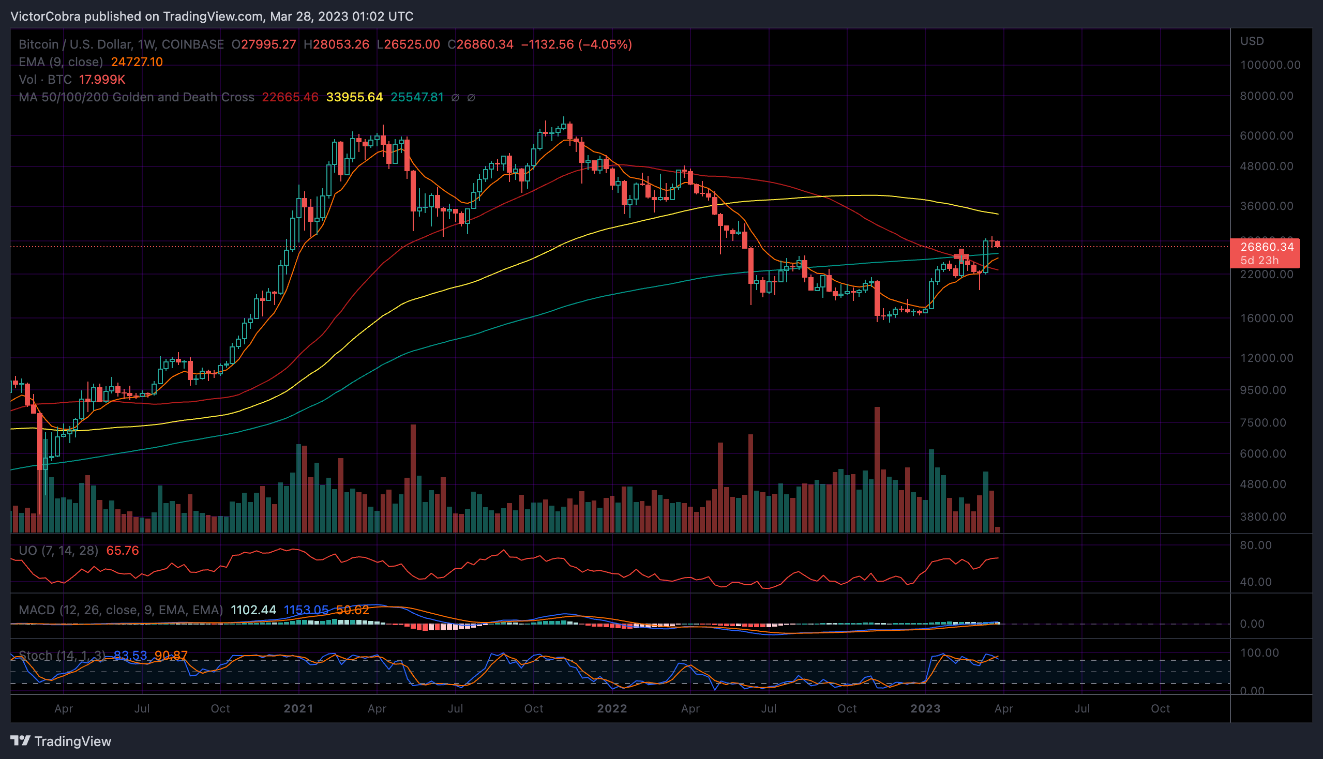Click the blue MACD value 1153.05
1323x759 pixels.
[x=306, y=610]
